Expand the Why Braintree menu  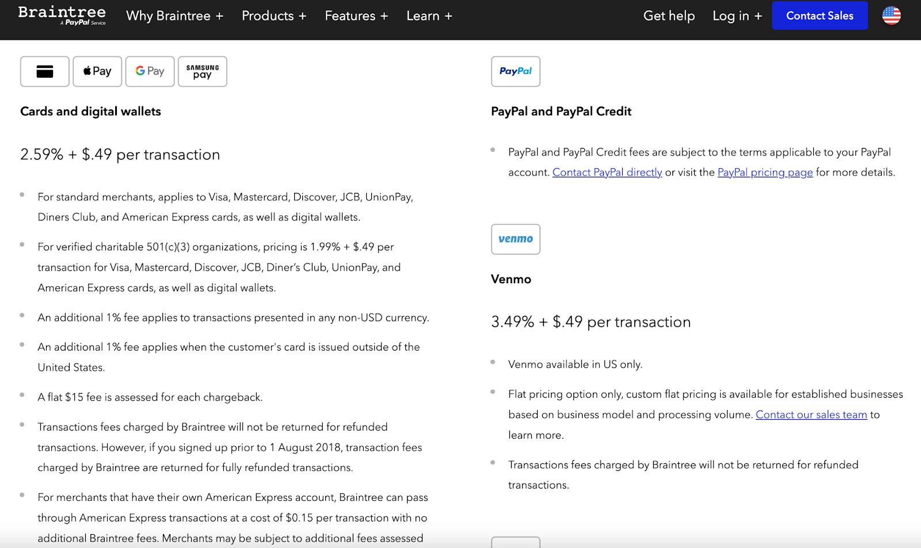point(174,16)
